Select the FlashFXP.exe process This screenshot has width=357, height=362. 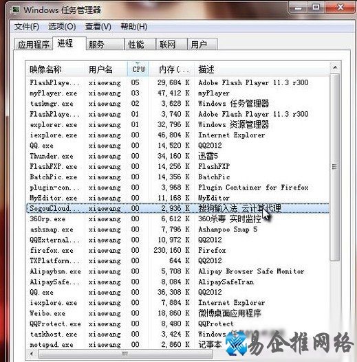click(x=177, y=166)
